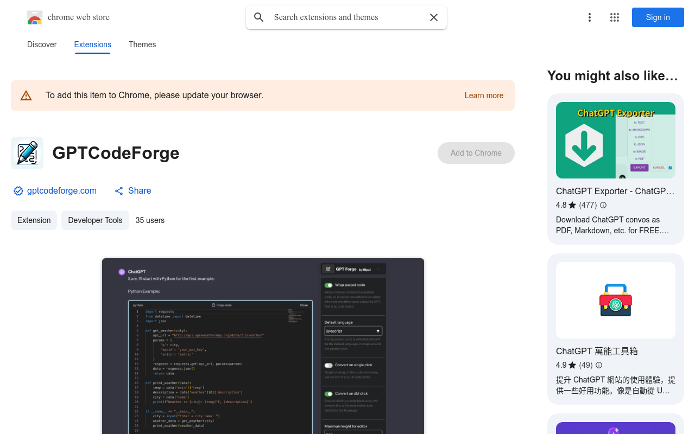Open the Google apps grid
This screenshot has height=434, width=695.
615,17
